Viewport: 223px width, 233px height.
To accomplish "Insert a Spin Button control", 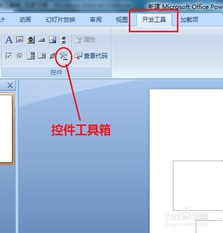I will pyautogui.click(x=31, y=40).
